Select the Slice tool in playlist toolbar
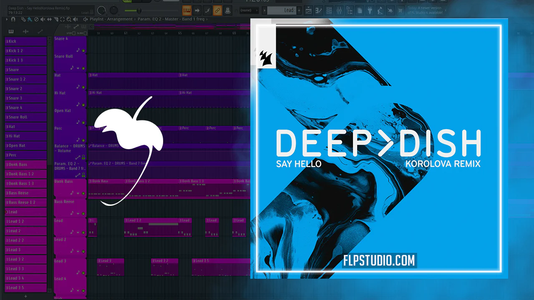Screen dimensions: 534x300 [x=56, y=19]
